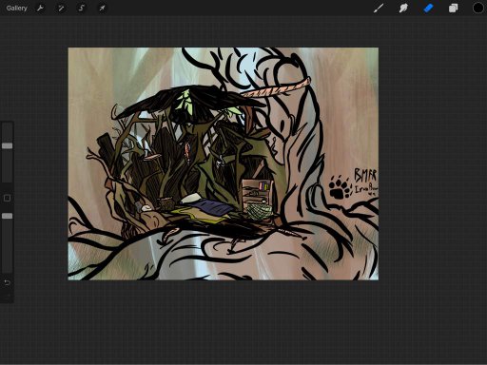The height and width of the screenshot is (365, 487).
Task: Open the Layers panel
Action: (x=454, y=8)
